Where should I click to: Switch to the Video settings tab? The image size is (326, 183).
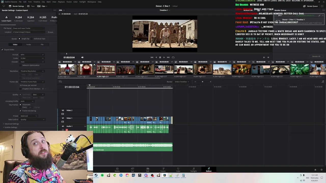pos(15,44)
